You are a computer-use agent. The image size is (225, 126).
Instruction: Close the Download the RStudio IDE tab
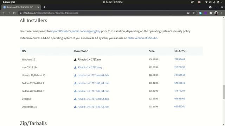coord(38,7)
